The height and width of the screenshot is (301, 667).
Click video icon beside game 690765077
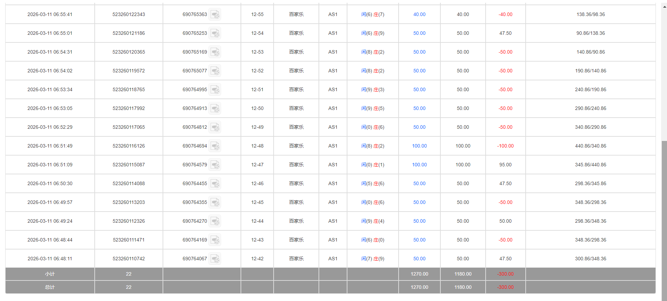[215, 71]
